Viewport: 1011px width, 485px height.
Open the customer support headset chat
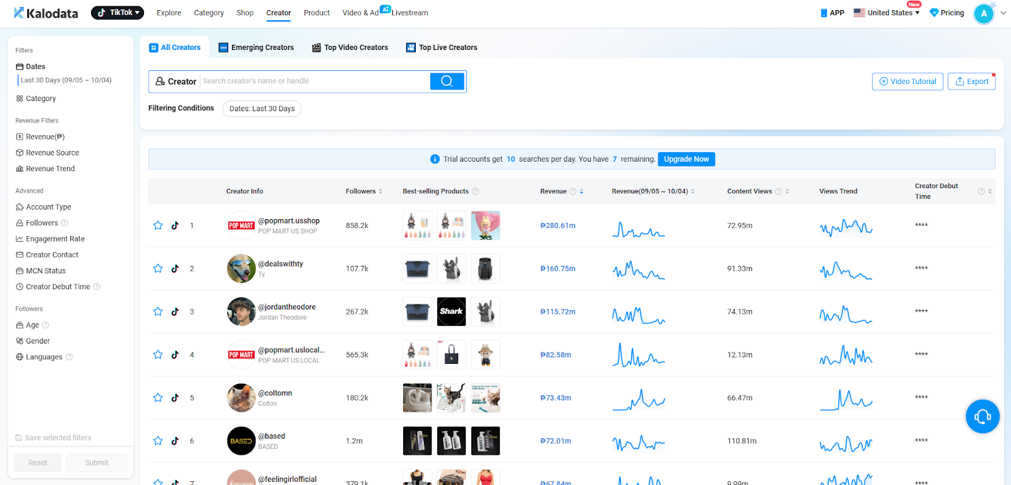coord(982,416)
